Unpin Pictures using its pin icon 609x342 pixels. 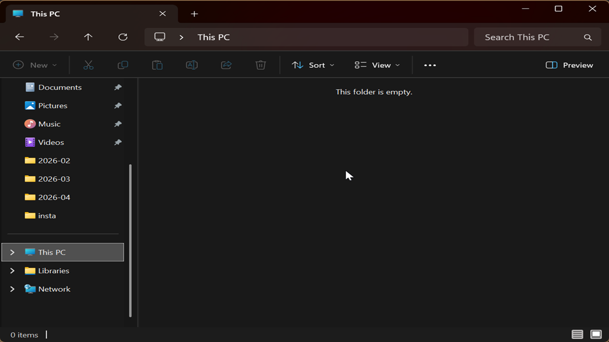click(x=118, y=105)
